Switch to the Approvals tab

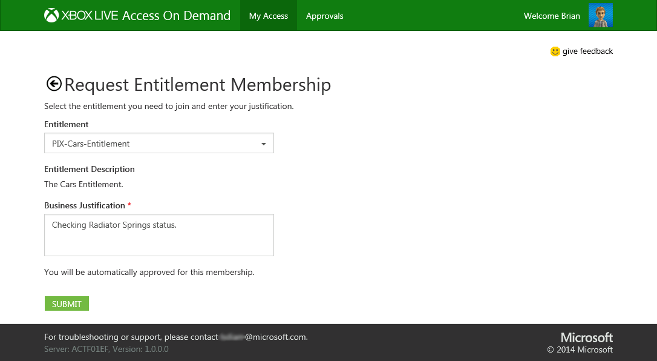[x=325, y=16]
